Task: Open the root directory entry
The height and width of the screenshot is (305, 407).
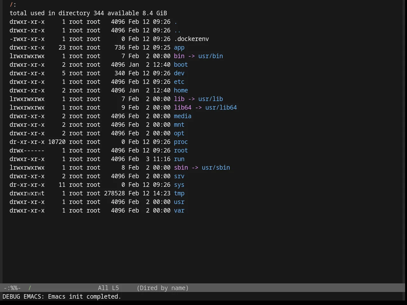Action: click(x=181, y=151)
